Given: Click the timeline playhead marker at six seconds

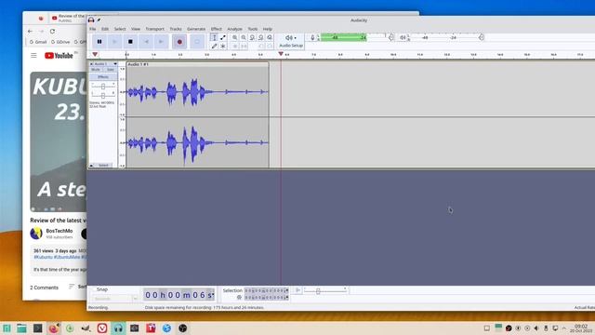Looking at the screenshot, I should point(281,54).
